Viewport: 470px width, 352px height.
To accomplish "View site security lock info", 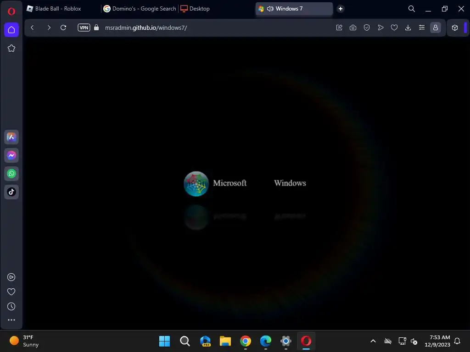I will [x=96, y=27].
